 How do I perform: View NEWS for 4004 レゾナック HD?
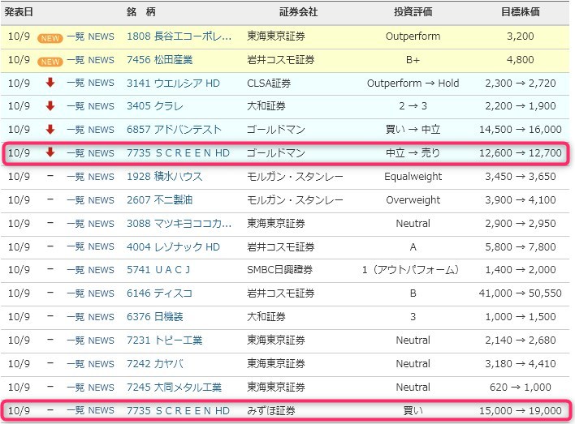[x=101, y=246]
